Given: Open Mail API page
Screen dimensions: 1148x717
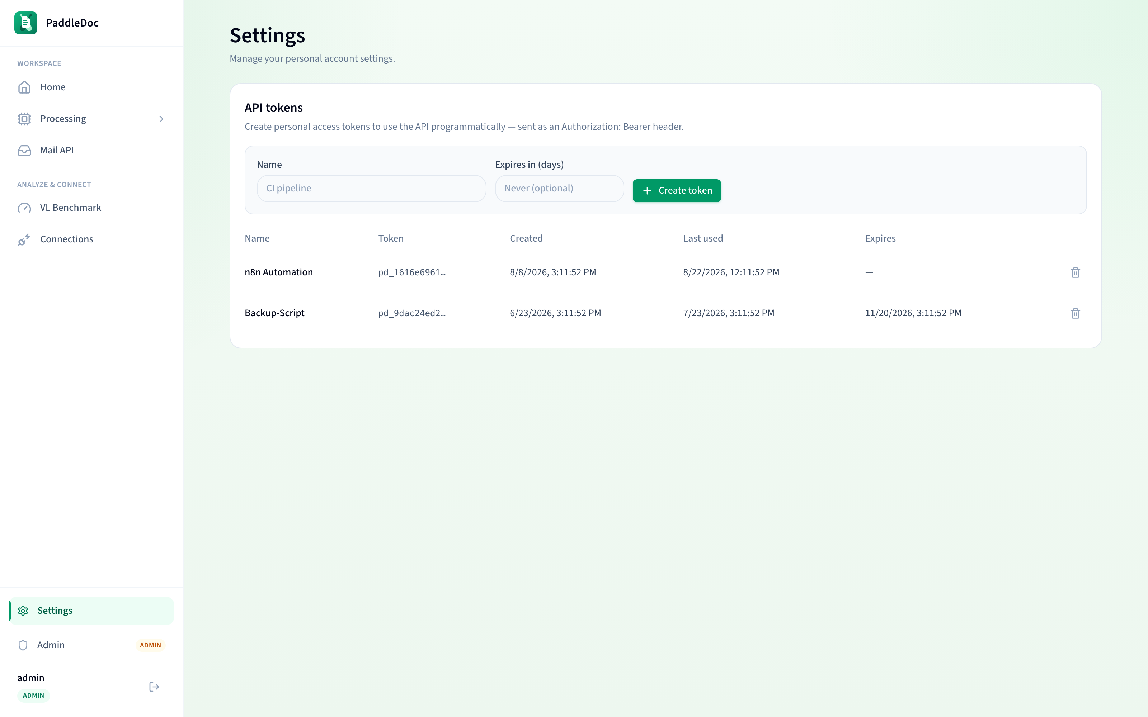Looking at the screenshot, I should pos(91,150).
